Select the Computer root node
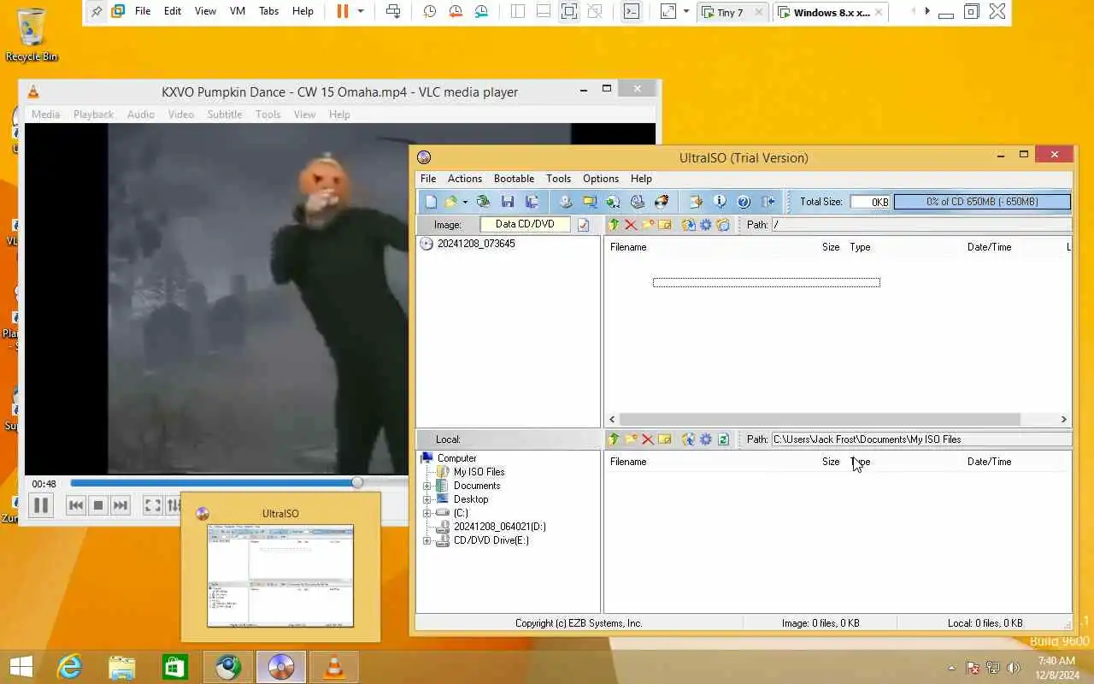 pyautogui.click(x=456, y=458)
